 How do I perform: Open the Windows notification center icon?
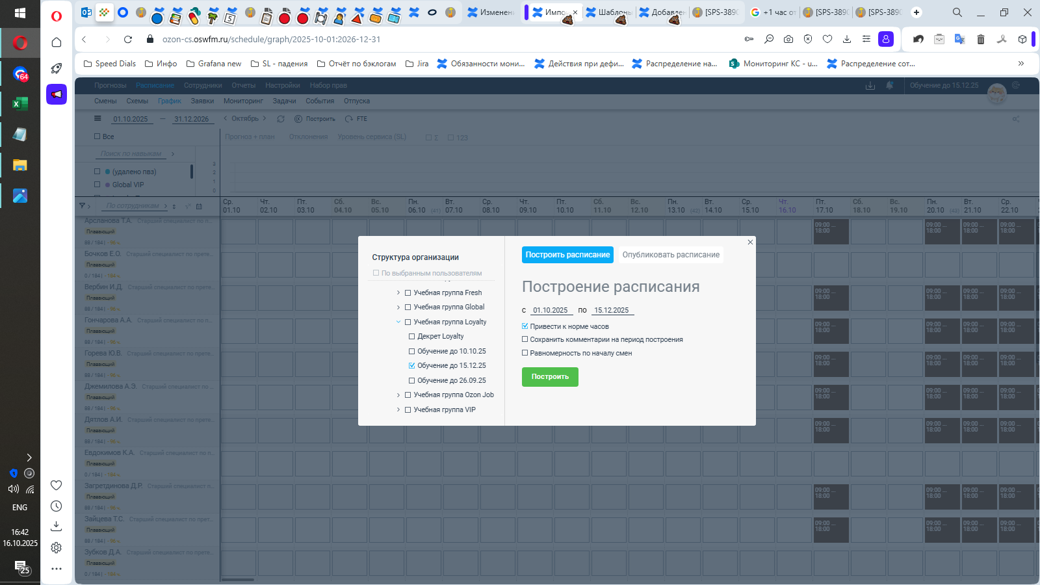click(x=20, y=567)
